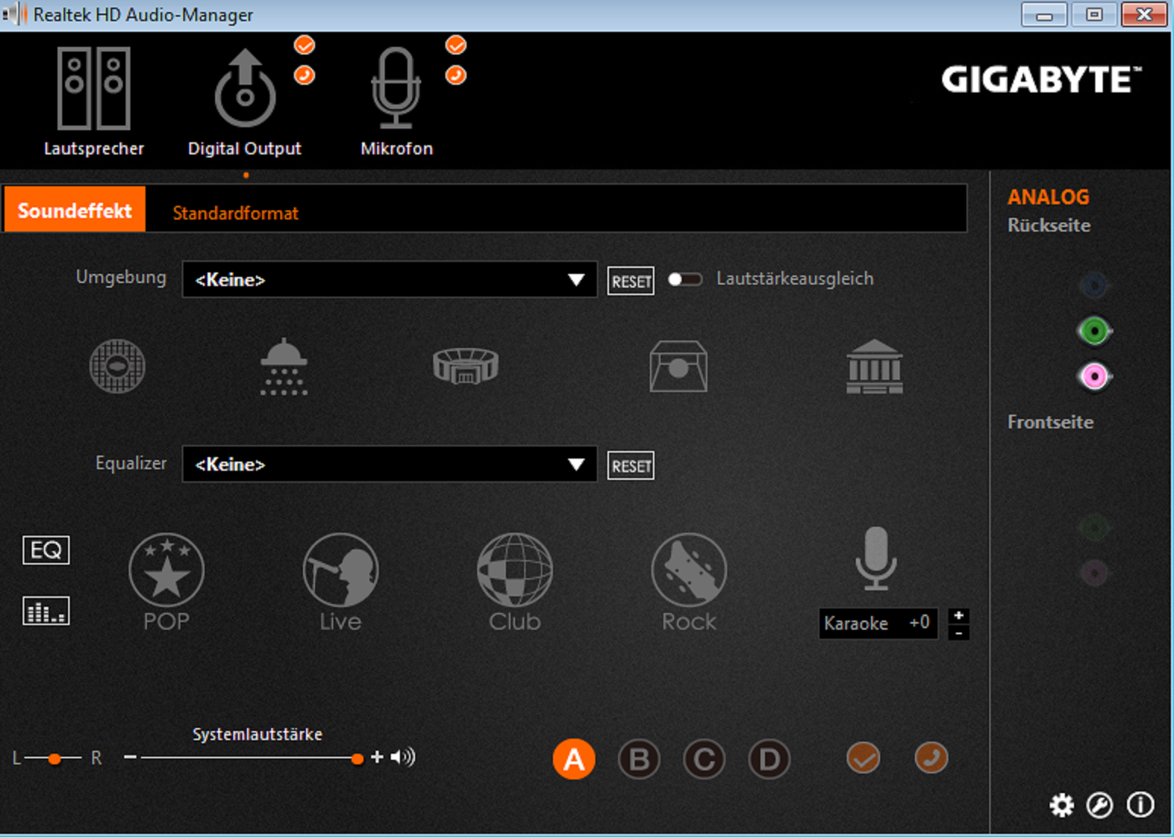This screenshot has height=837, width=1174.
Task: Apply the Rock equalizer preset
Action: tap(689, 583)
